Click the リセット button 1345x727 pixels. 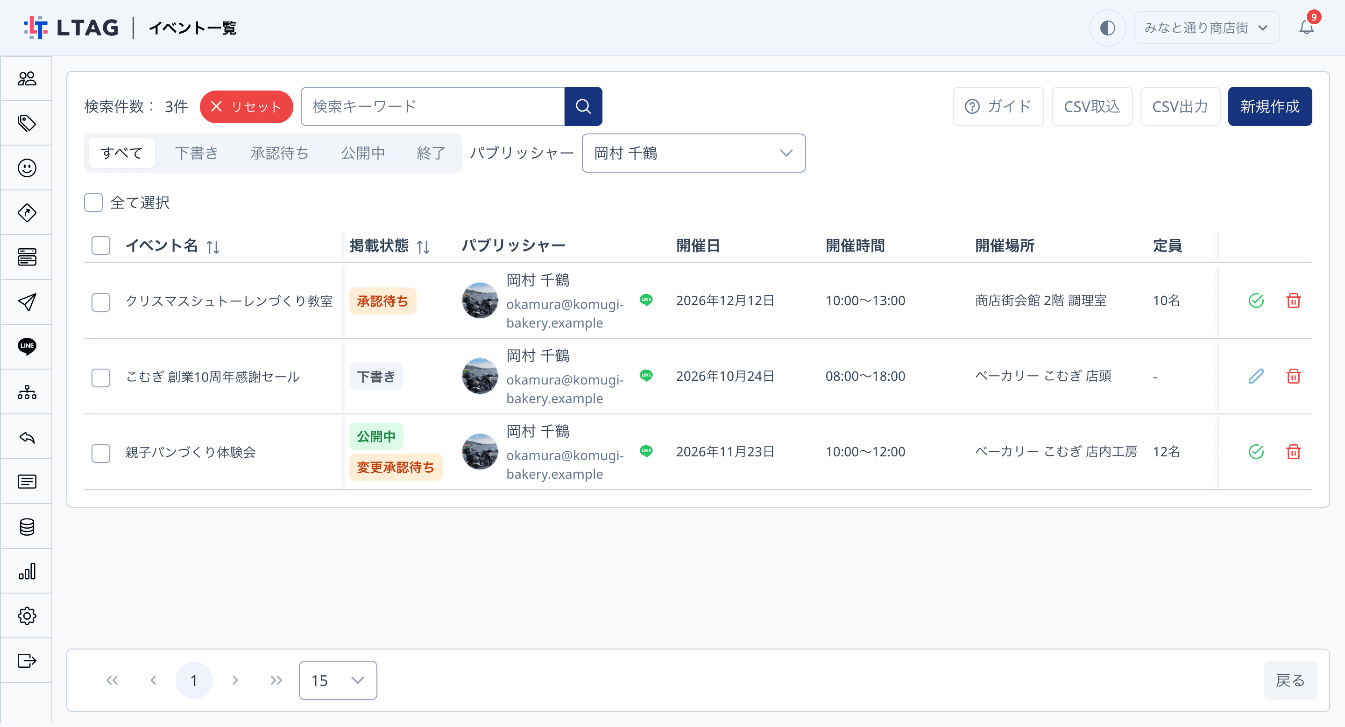[247, 107]
